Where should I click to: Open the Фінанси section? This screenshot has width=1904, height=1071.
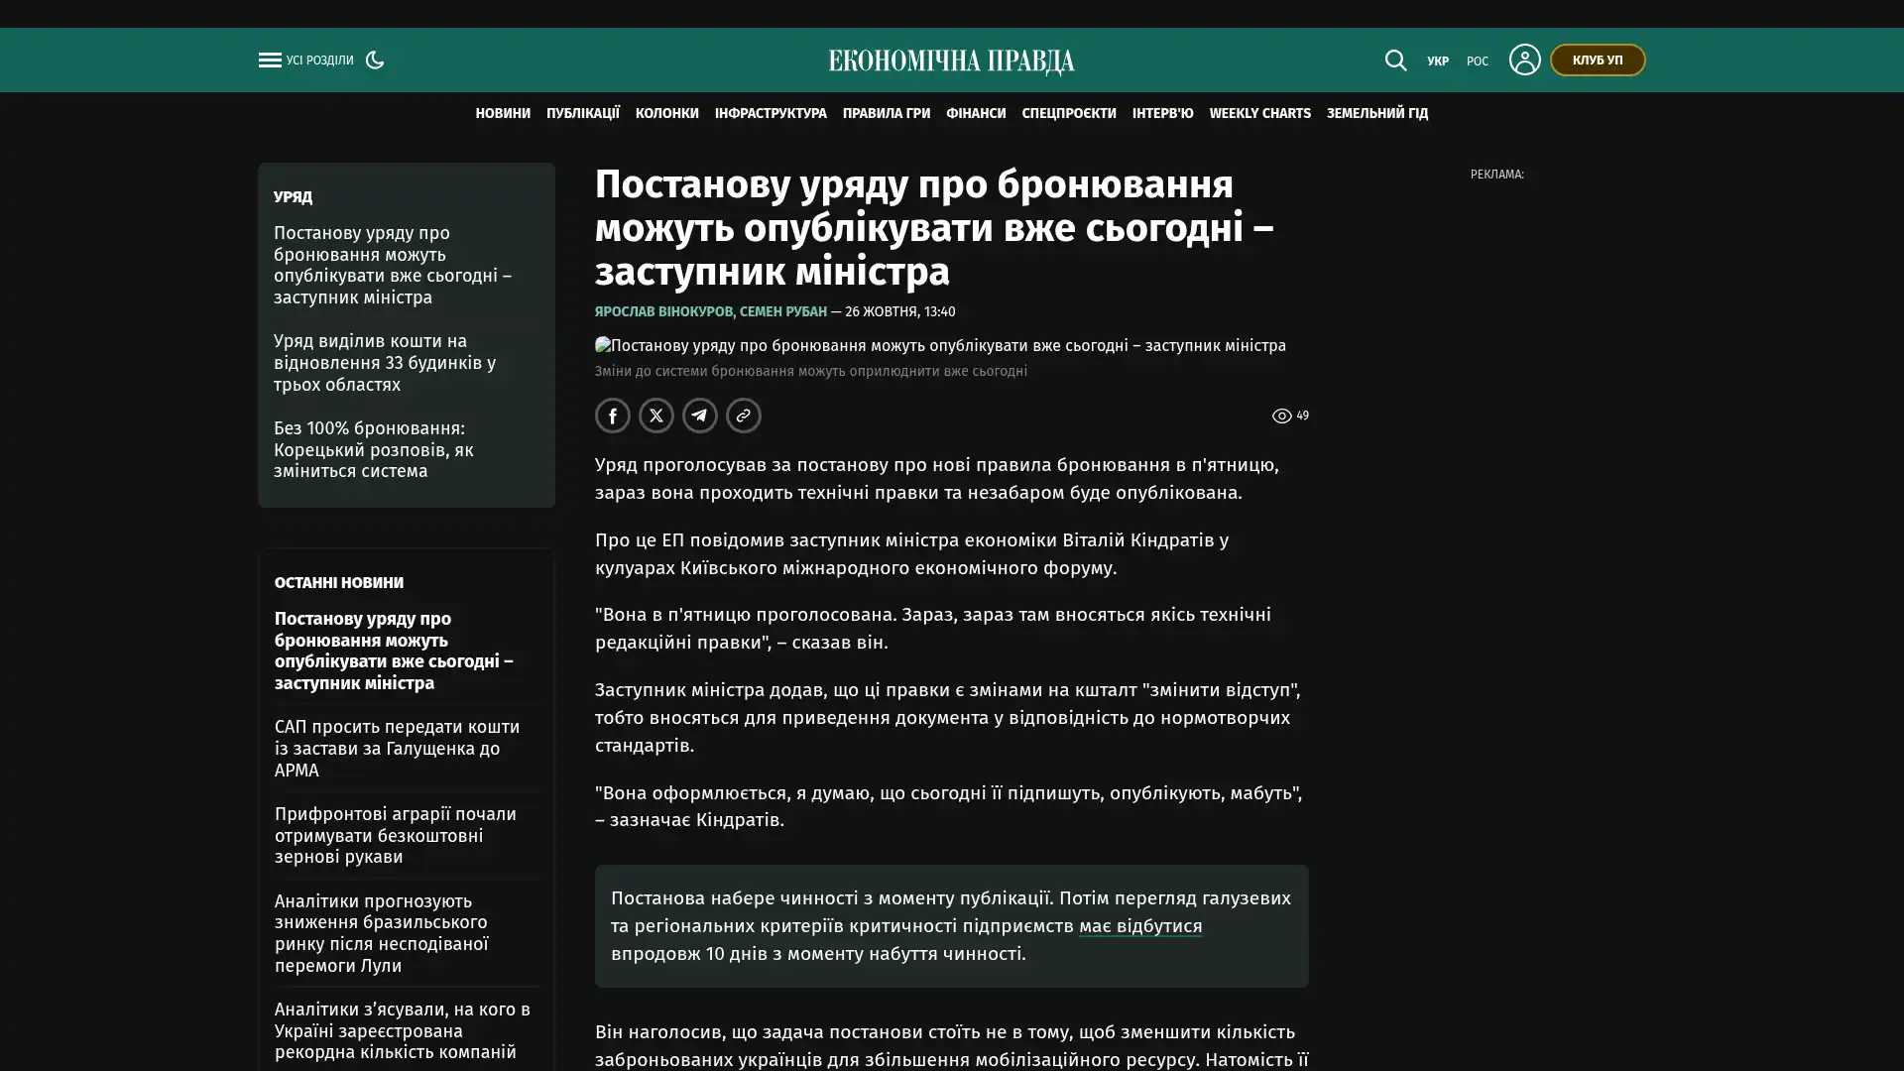point(976,114)
